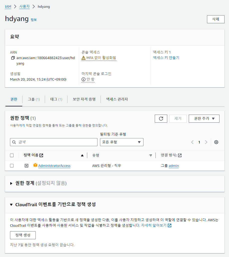229x257 pixels.
Task: Click the info icon beside 안 함
Action: click(83, 79)
